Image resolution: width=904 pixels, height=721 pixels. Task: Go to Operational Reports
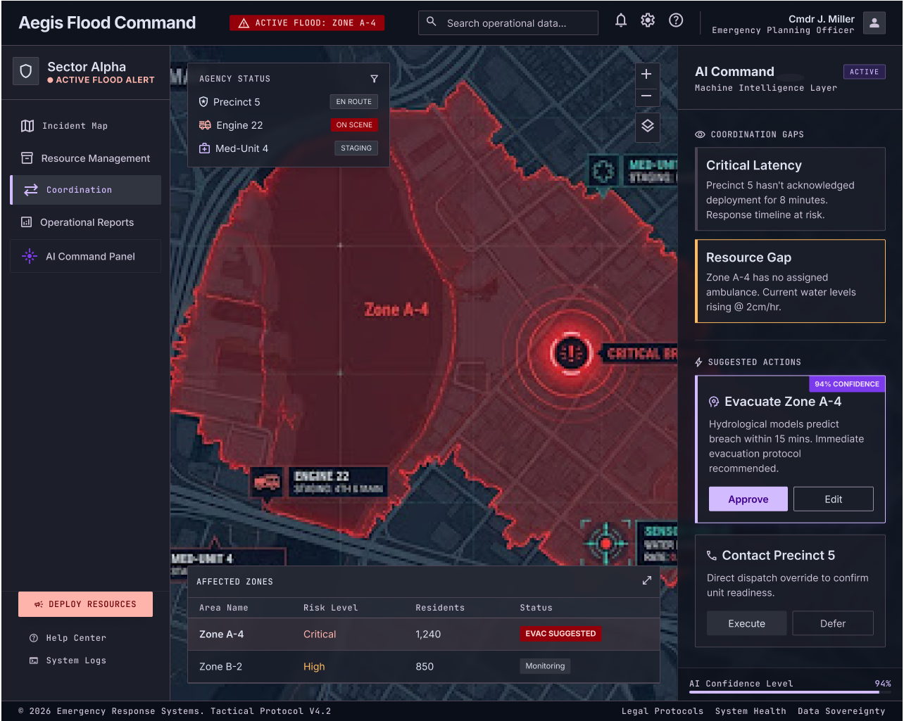click(86, 222)
